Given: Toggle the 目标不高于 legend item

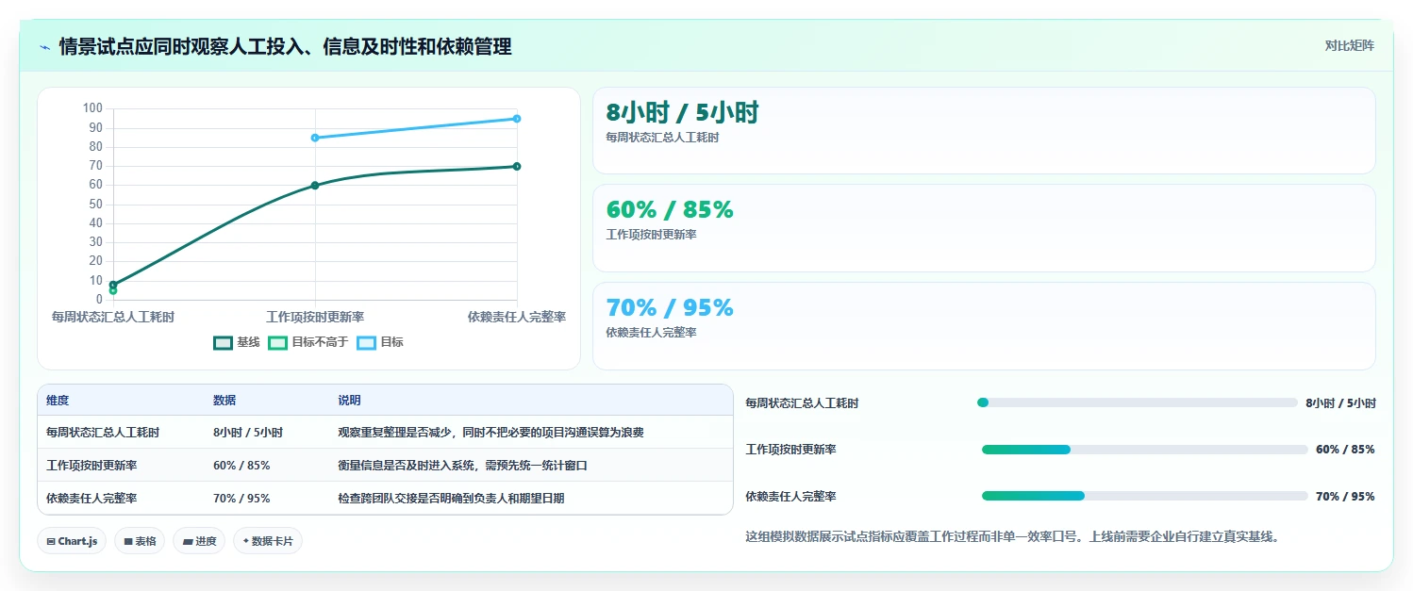Looking at the screenshot, I should click(308, 342).
